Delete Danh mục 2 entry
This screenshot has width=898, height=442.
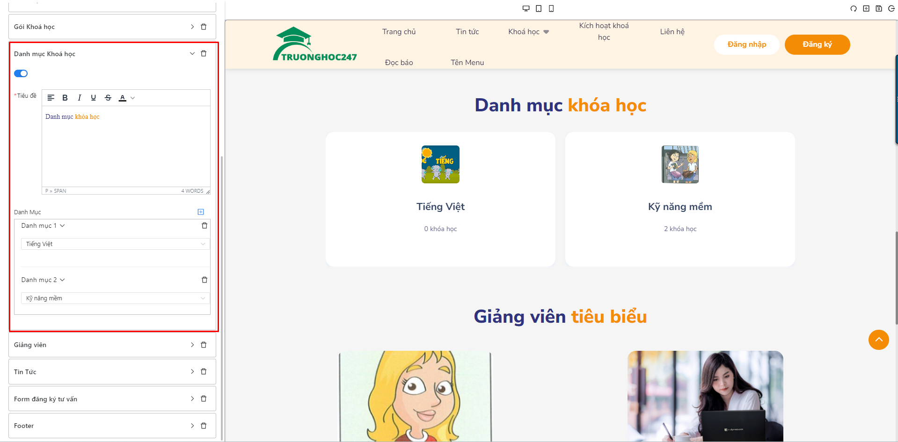(x=204, y=280)
